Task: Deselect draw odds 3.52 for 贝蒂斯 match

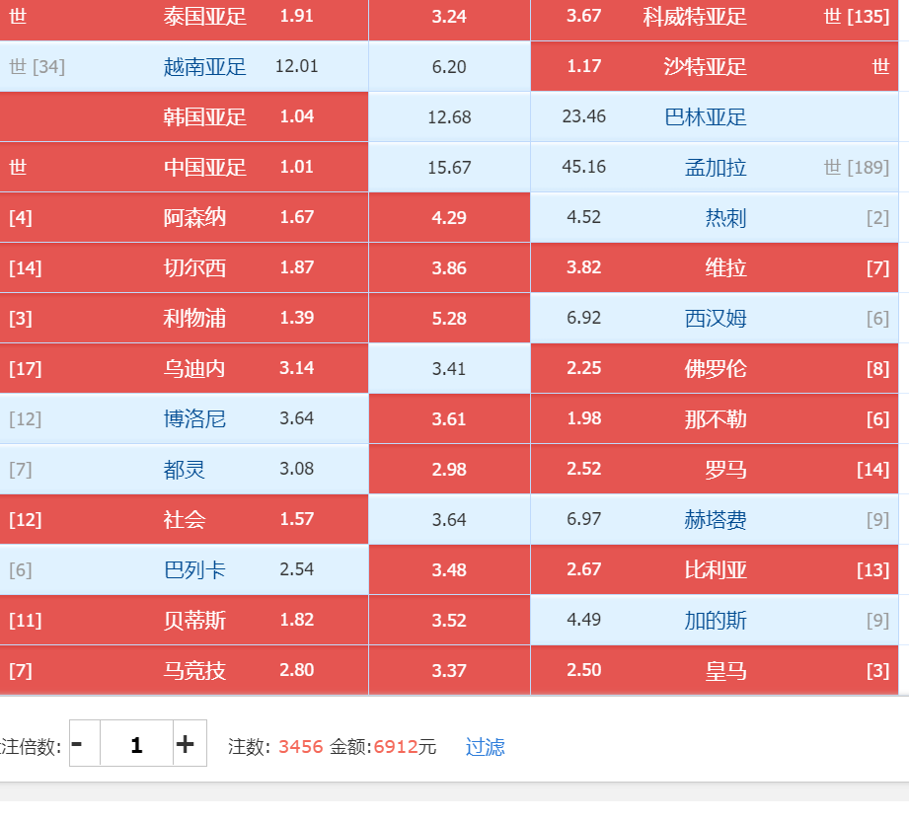Action: [x=449, y=622]
